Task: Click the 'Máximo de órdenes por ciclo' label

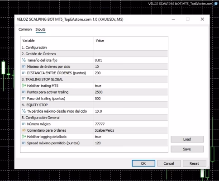Action: click(x=48, y=67)
